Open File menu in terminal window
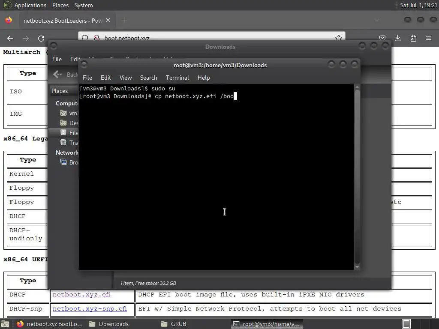Image resolution: width=439 pixels, height=329 pixels. coord(87,78)
